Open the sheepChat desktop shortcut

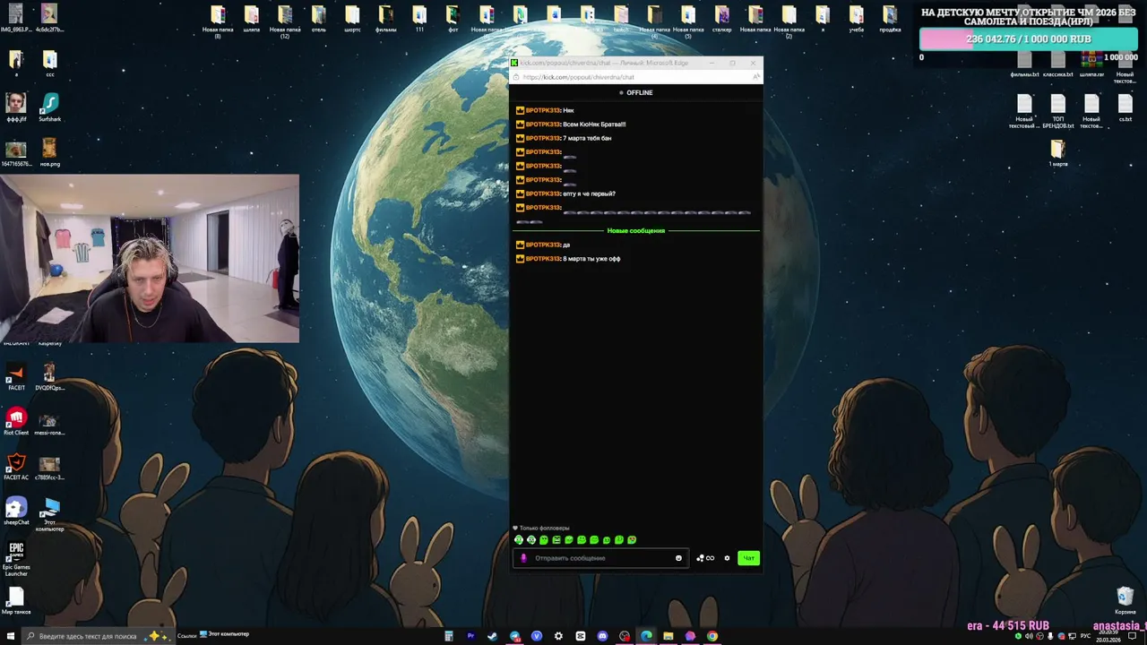(16, 511)
